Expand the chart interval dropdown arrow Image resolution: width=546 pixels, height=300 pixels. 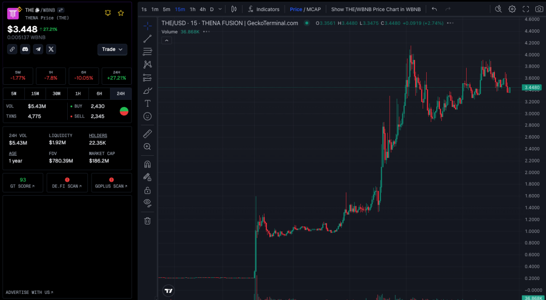[x=220, y=9]
